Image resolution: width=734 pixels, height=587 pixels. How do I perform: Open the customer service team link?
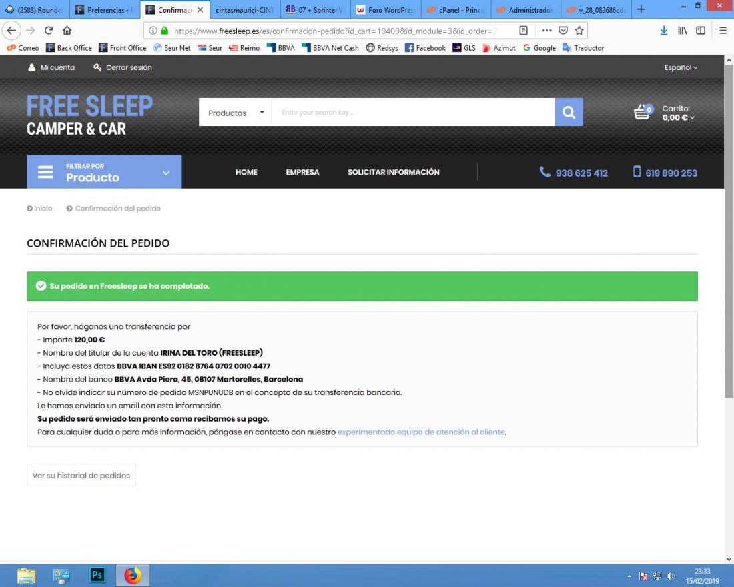(421, 432)
